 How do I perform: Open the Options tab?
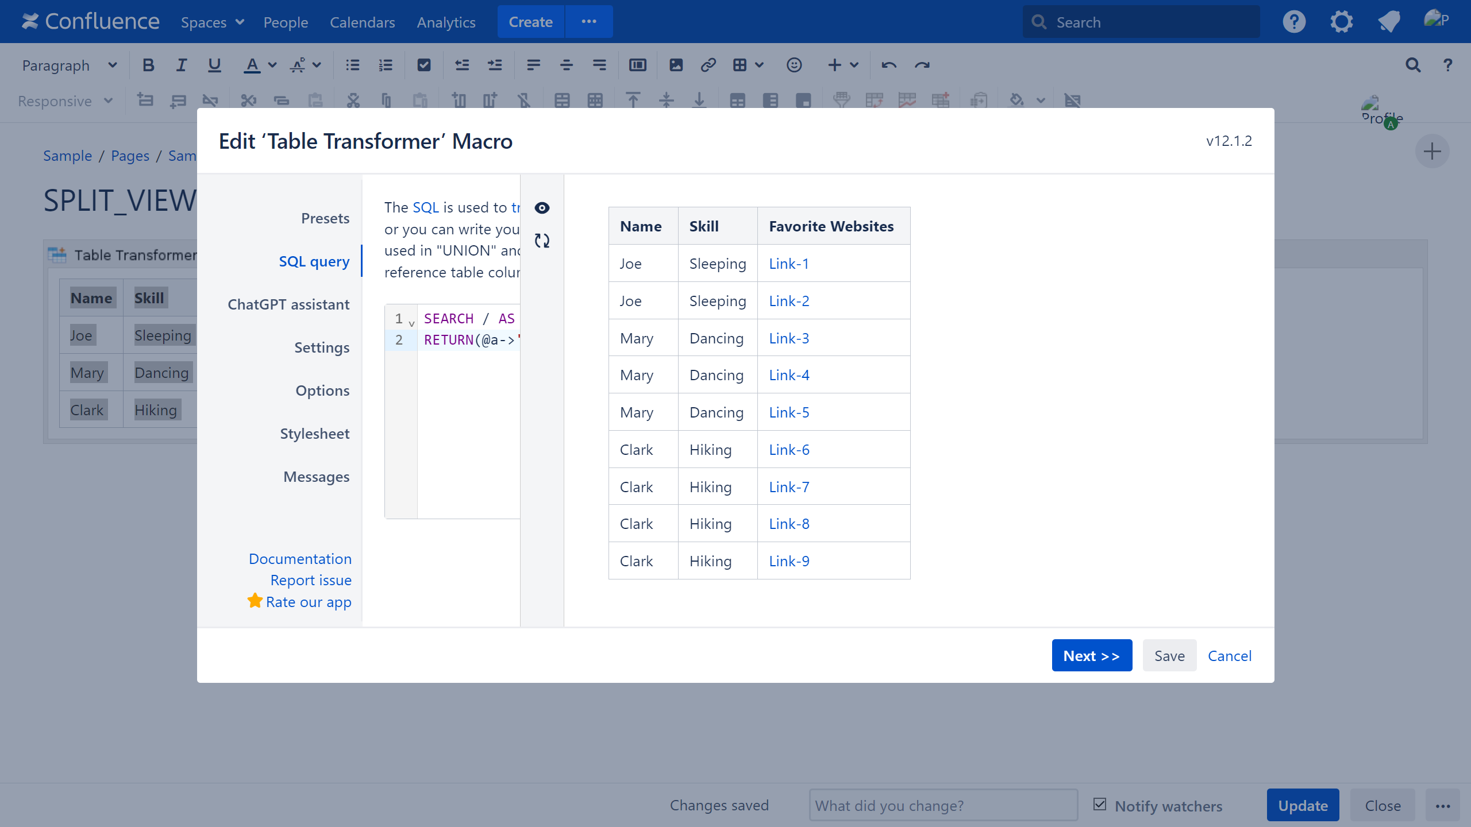click(322, 391)
